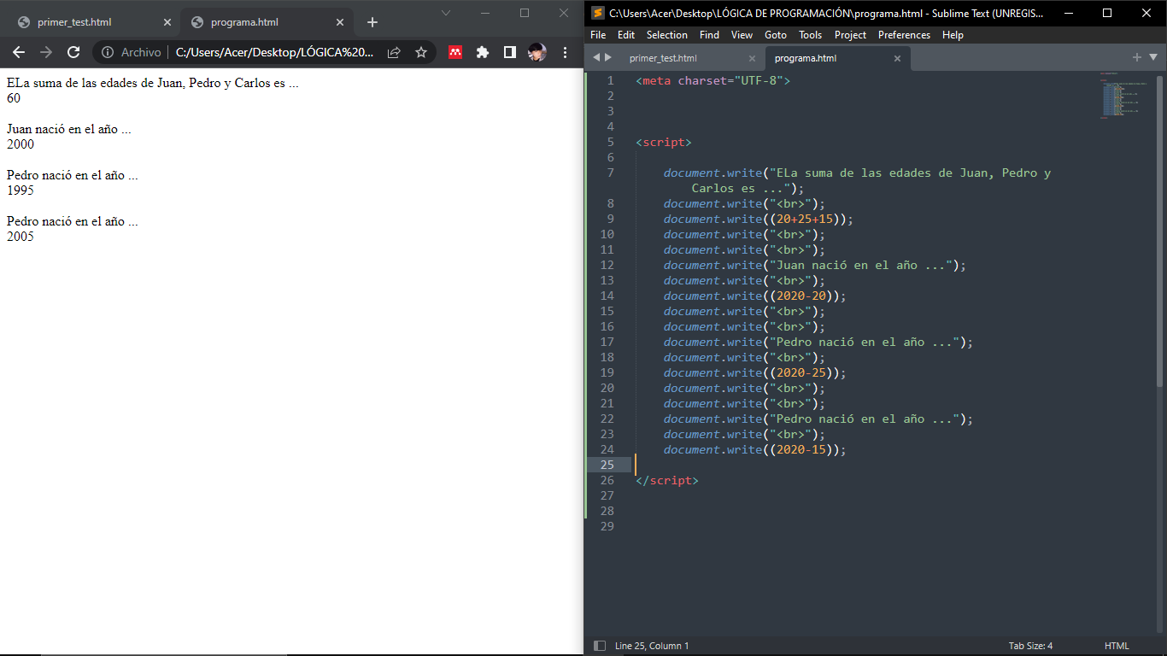The width and height of the screenshot is (1167, 656).
Task: Open the Preferences menu
Action: tap(904, 35)
